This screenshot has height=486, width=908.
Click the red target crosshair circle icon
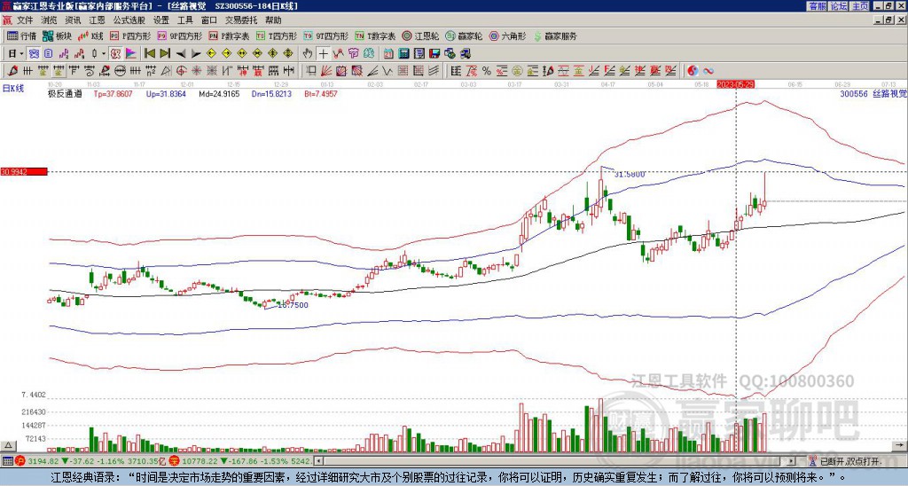coord(181,71)
